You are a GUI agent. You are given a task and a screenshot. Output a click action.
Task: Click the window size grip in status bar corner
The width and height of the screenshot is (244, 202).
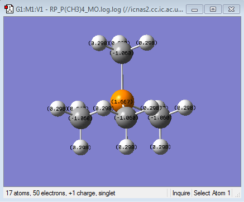coord(238,195)
